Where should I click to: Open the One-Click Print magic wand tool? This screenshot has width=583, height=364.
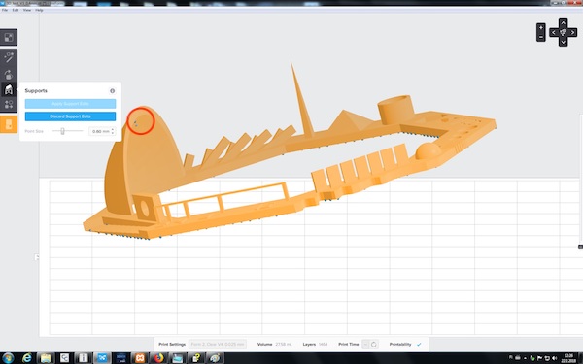(9, 57)
